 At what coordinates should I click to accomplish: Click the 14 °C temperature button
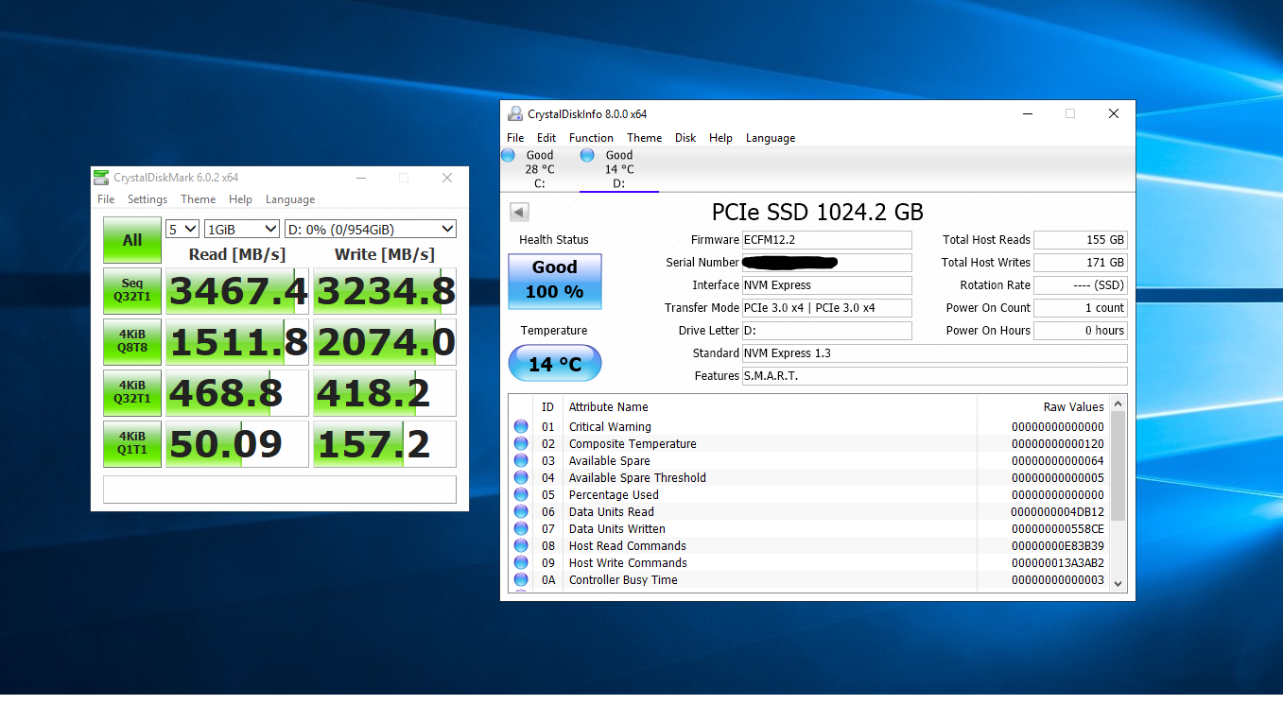tap(554, 364)
